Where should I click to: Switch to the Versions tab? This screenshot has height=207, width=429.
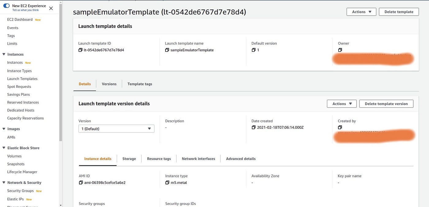[x=109, y=83]
